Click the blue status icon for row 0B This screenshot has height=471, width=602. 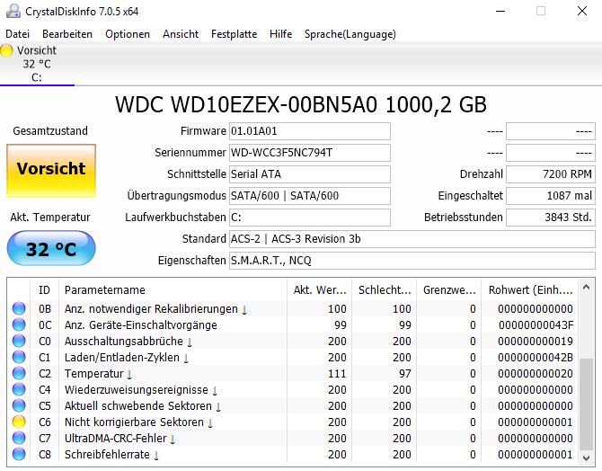point(19,308)
